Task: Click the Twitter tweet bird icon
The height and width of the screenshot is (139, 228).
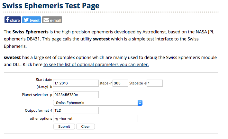Action: tap(26, 20)
